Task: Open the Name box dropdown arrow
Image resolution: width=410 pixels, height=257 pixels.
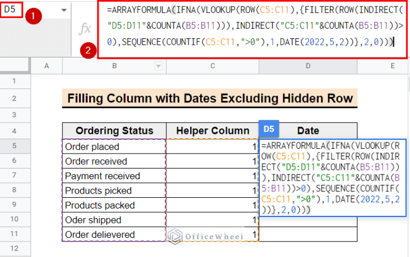Action: [x=64, y=10]
